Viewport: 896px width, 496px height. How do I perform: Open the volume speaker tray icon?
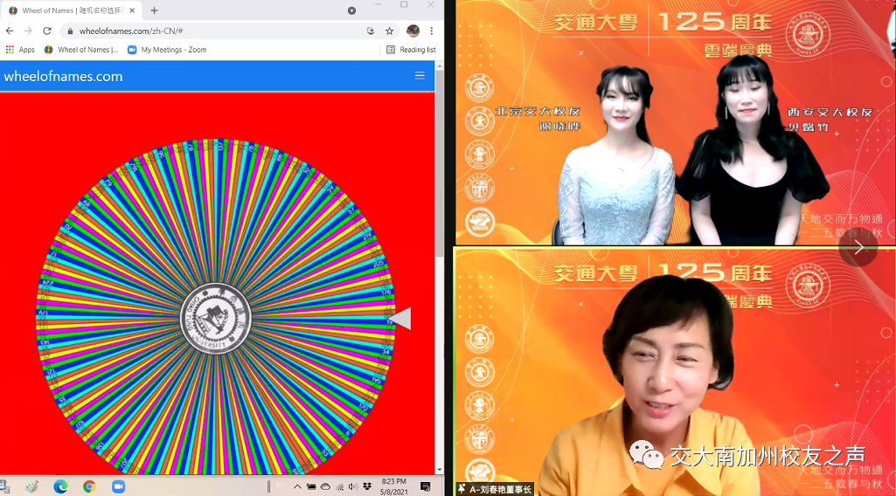pos(353,487)
